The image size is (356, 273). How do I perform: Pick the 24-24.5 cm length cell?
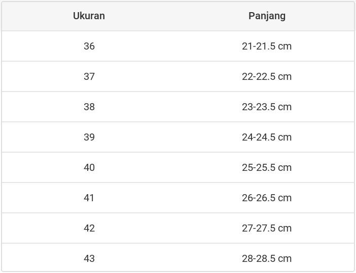267,137
